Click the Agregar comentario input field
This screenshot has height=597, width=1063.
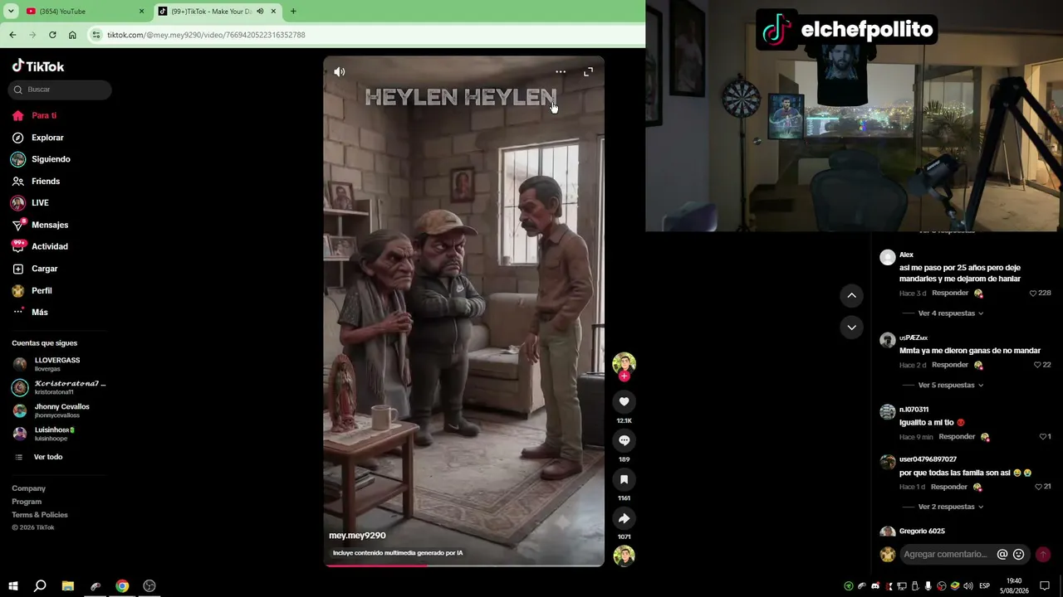click(947, 555)
